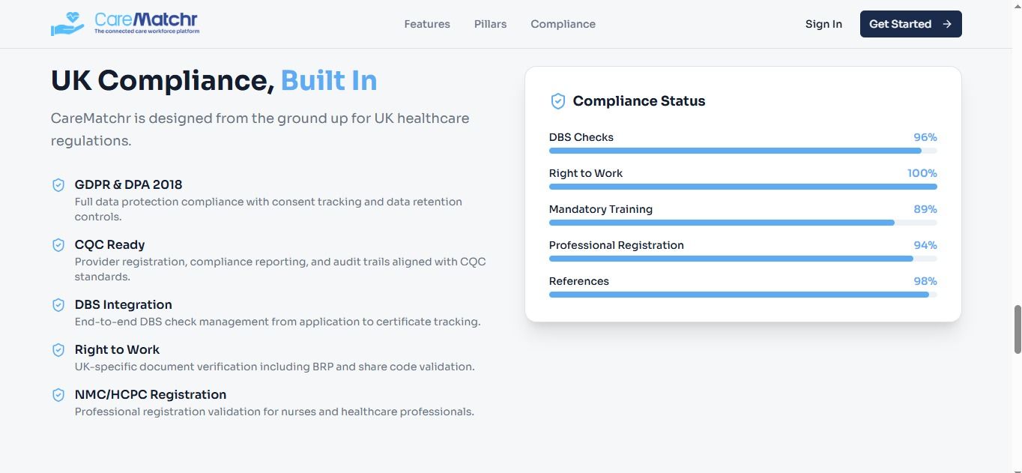Viewport: 1022px width, 473px height.
Task: Click the CareMatchr brand name text
Action: click(x=146, y=19)
